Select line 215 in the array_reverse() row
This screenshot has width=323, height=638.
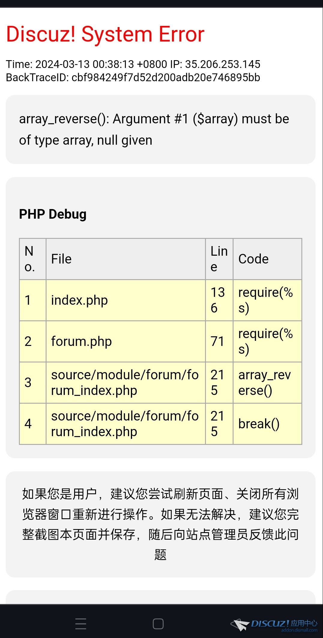219,383
